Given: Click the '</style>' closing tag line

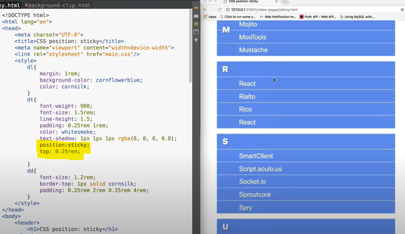Looking at the screenshot, I should click(x=27, y=203).
